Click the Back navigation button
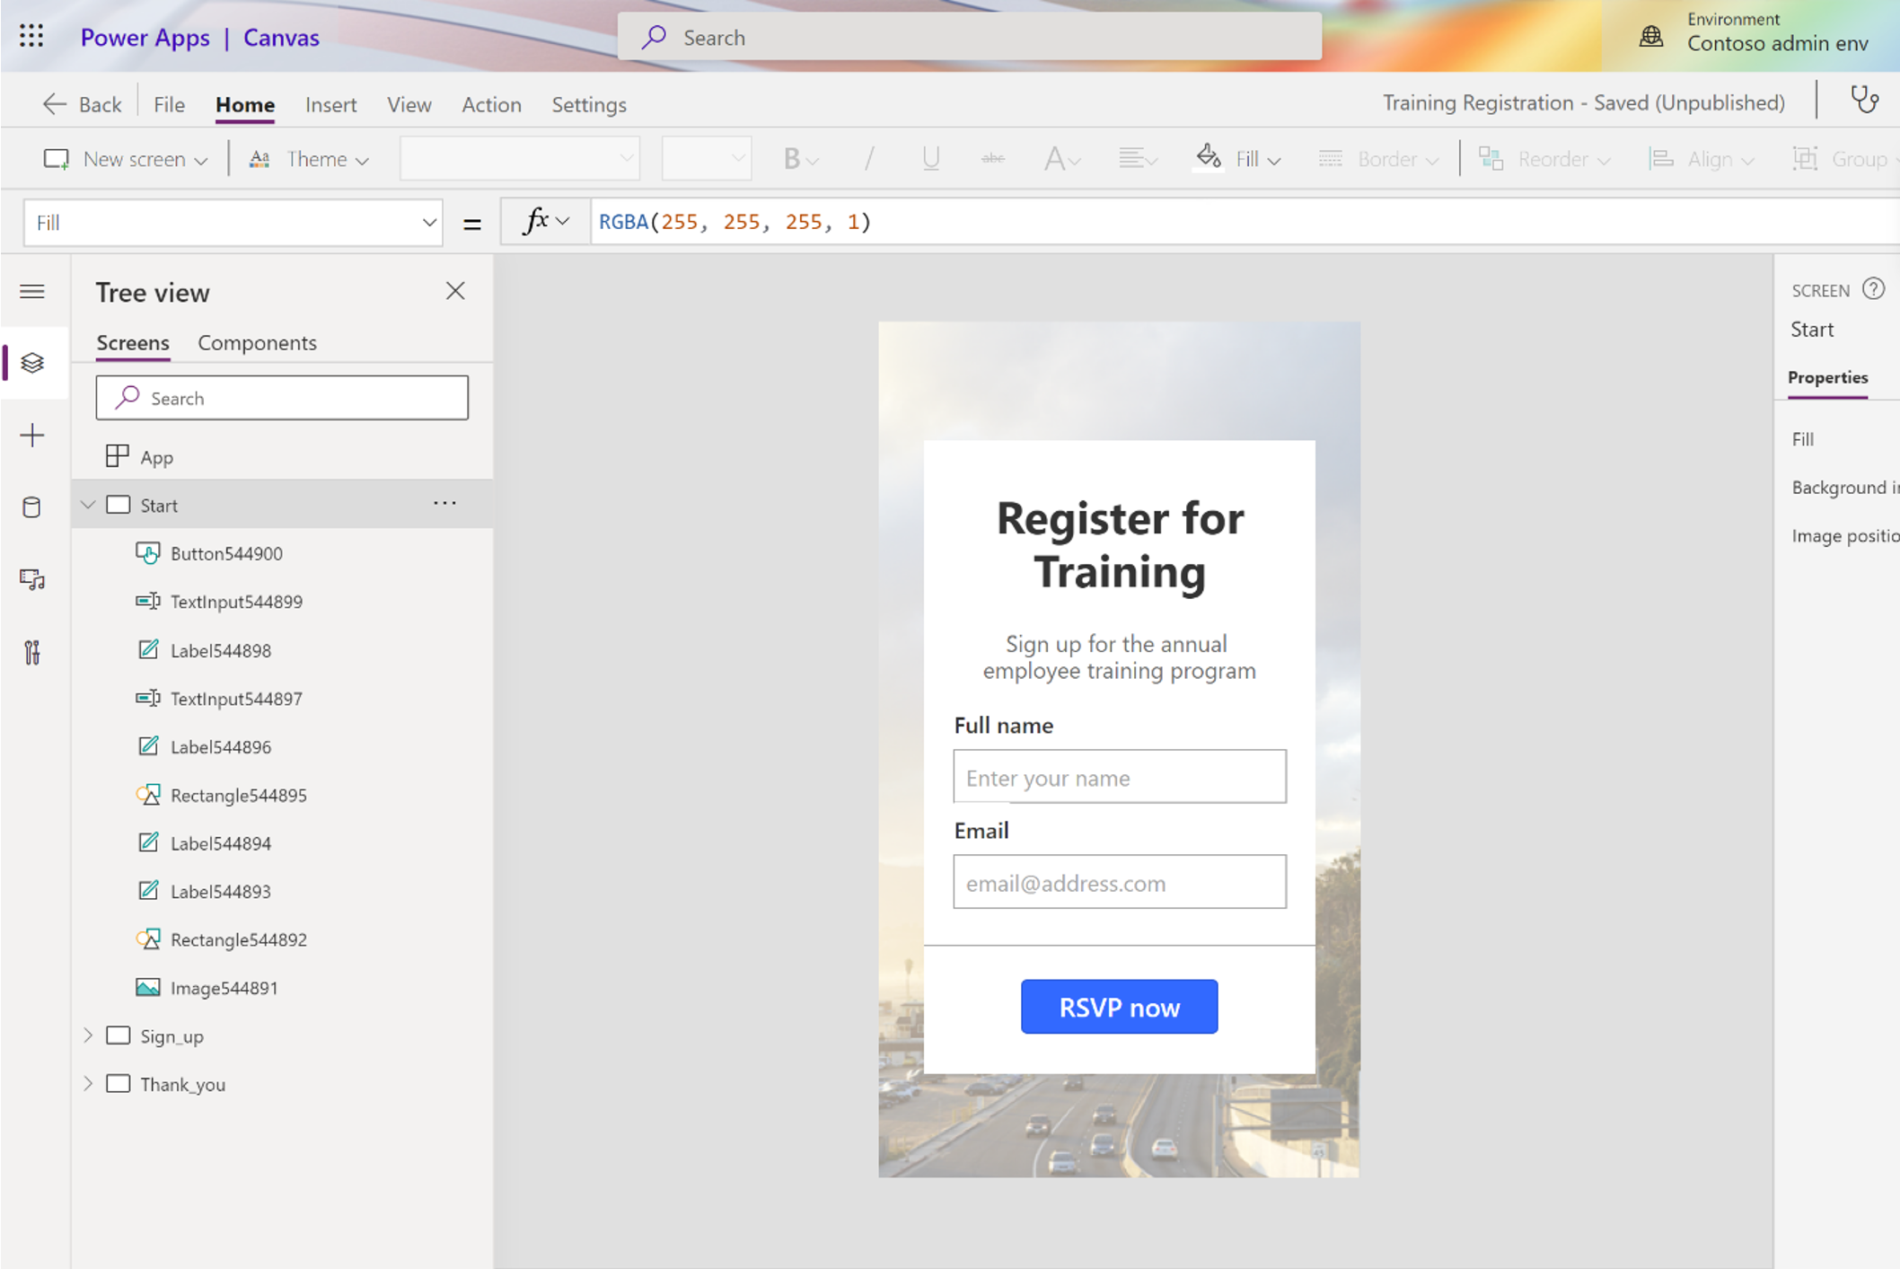The image size is (1900, 1269). [x=81, y=103]
